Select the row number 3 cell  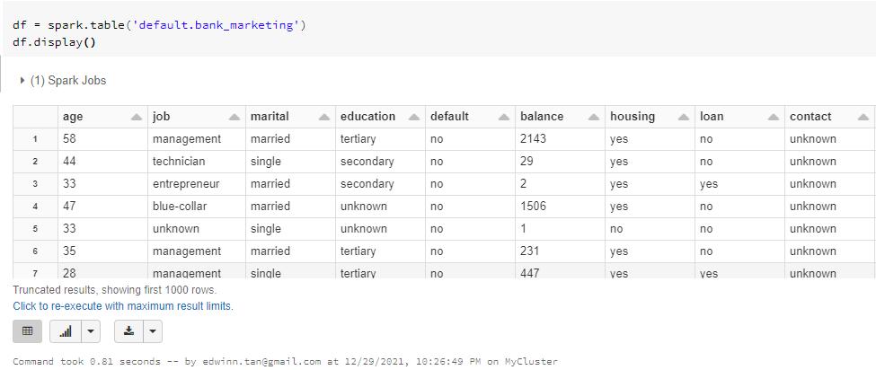pyautogui.click(x=35, y=184)
